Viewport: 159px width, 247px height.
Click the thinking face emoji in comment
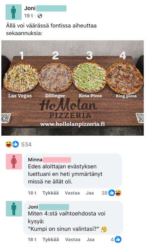click(x=104, y=229)
